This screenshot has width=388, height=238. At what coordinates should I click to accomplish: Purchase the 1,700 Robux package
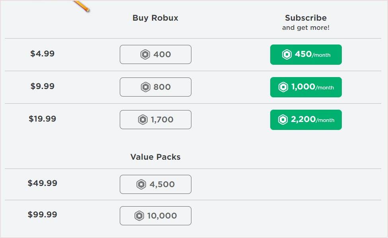coord(155,120)
